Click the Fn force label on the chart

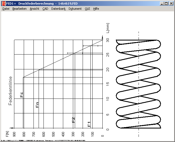pyautogui.click(x=37, y=105)
